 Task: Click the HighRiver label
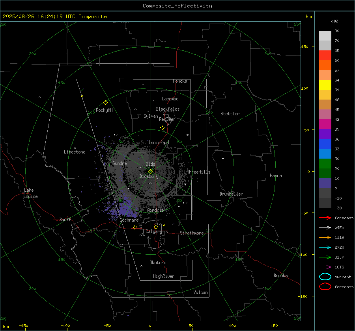point(164,276)
